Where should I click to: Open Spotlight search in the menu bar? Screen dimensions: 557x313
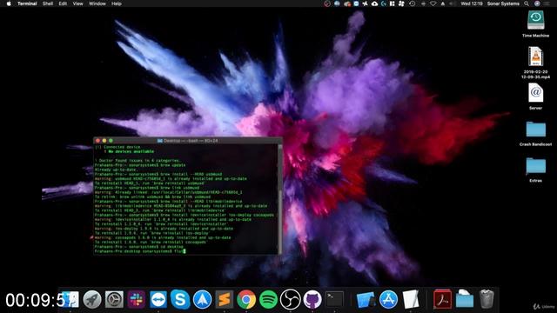click(x=527, y=3)
